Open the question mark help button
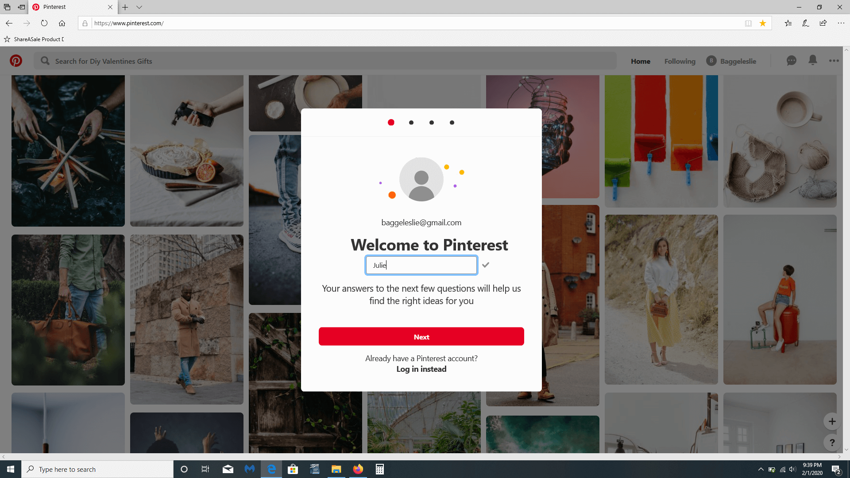 tap(832, 442)
